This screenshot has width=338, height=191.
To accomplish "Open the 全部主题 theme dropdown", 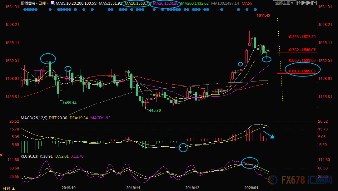I will [x=286, y=3].
